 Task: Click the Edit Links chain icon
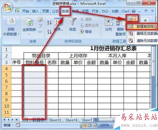click(40, 31)
